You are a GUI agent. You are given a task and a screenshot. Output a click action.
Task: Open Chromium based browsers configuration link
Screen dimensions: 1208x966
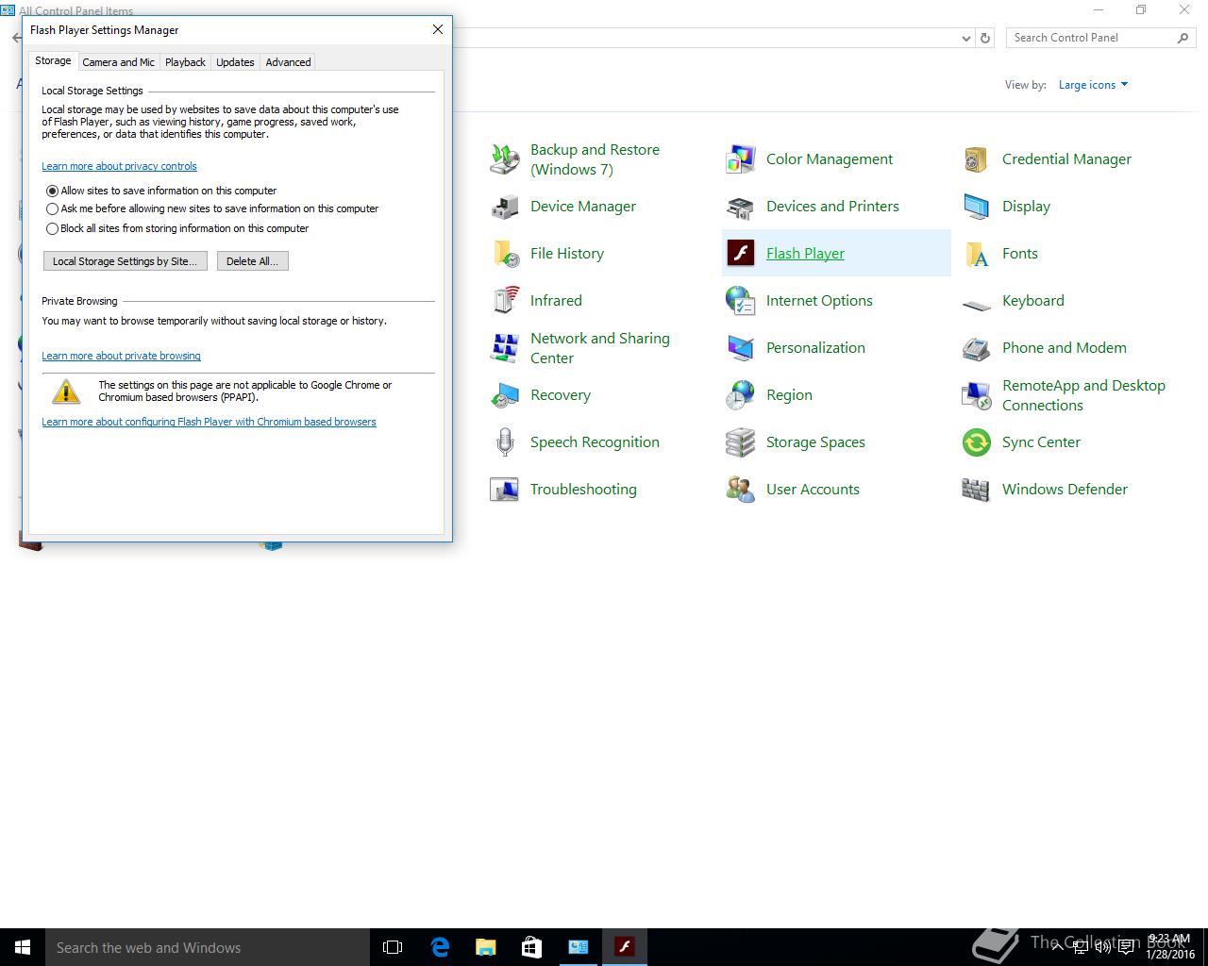(209, 422)
